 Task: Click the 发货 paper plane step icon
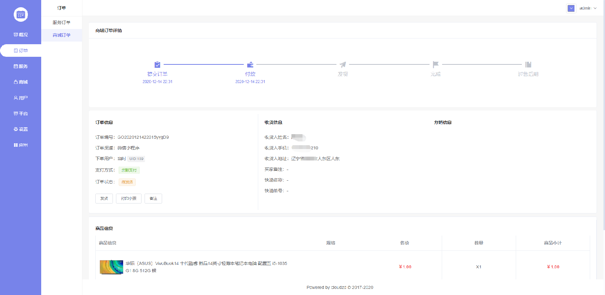(343, 64)
